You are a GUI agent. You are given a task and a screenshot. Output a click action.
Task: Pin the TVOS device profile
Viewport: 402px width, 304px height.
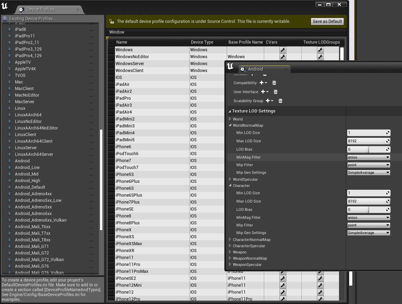pos(9,75)
